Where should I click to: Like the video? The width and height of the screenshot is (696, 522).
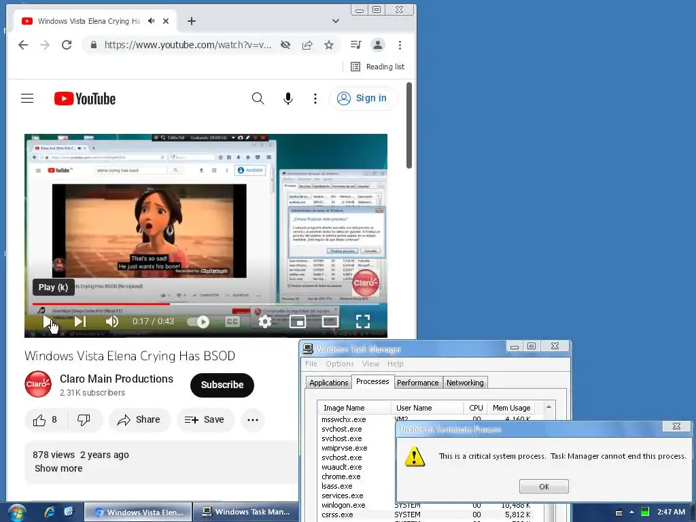[x=45, y=419]
